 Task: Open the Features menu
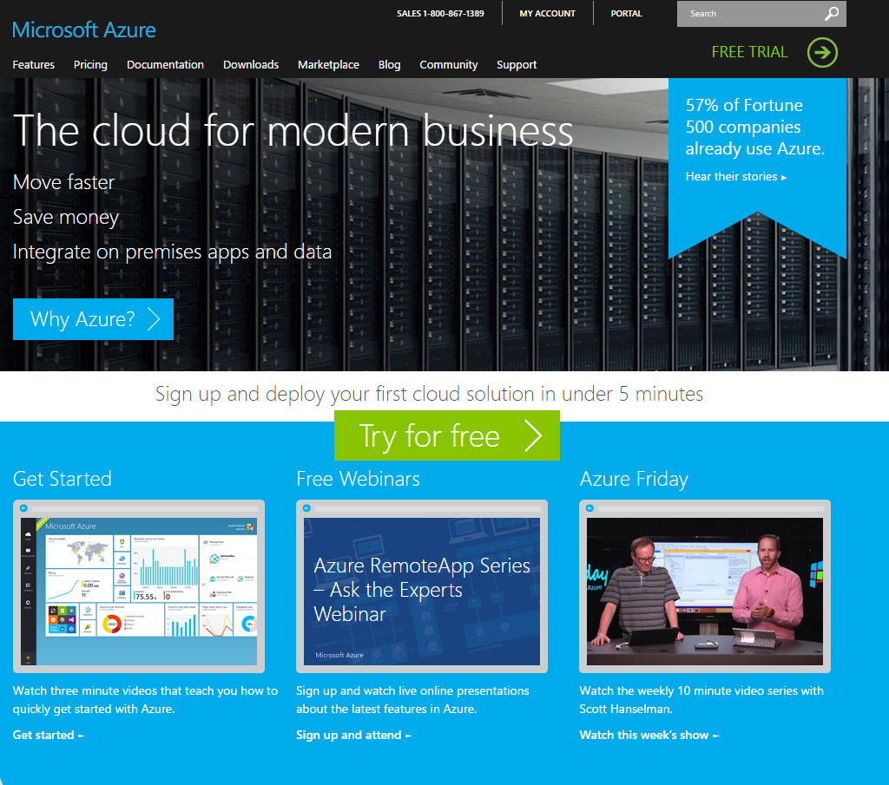pos(34,64)
